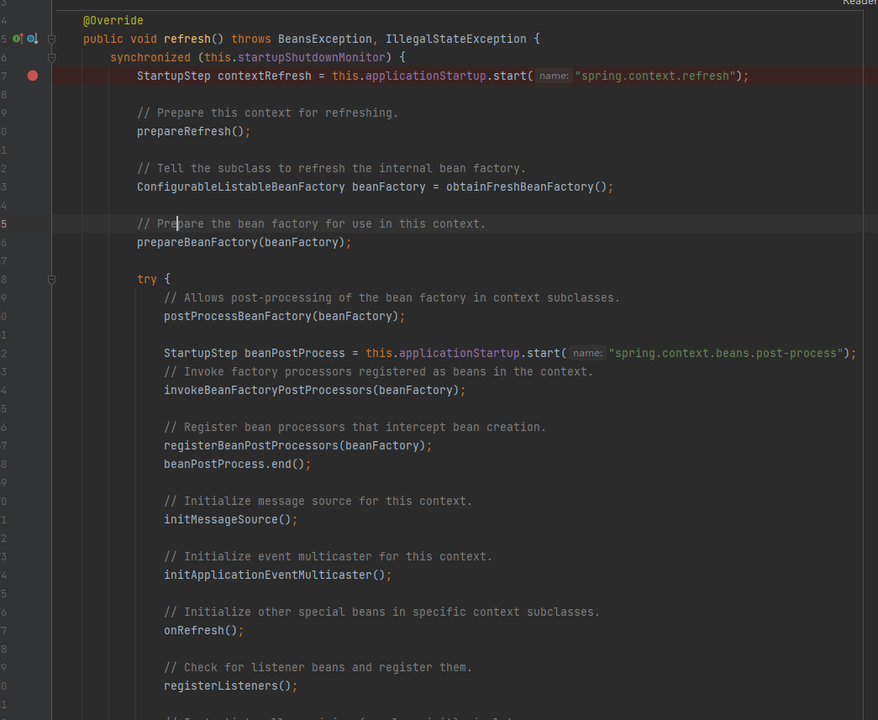Click ConfigurableListableBeanFactory type name

241,187
